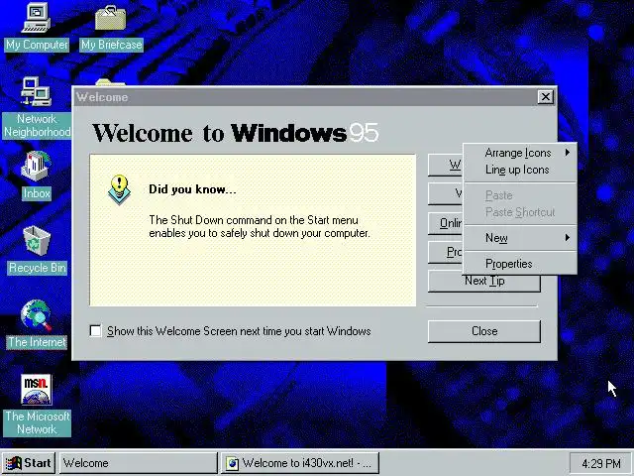Switch to the Welcome taskbar button
Screen dimensions: 634x476
tap(139, 463)
